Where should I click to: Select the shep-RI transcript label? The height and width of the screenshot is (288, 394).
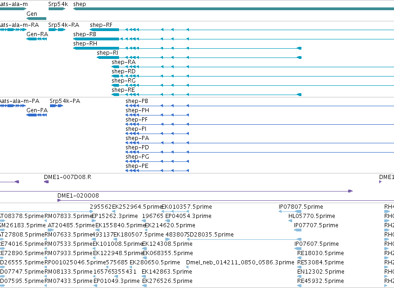click(107, 53)
